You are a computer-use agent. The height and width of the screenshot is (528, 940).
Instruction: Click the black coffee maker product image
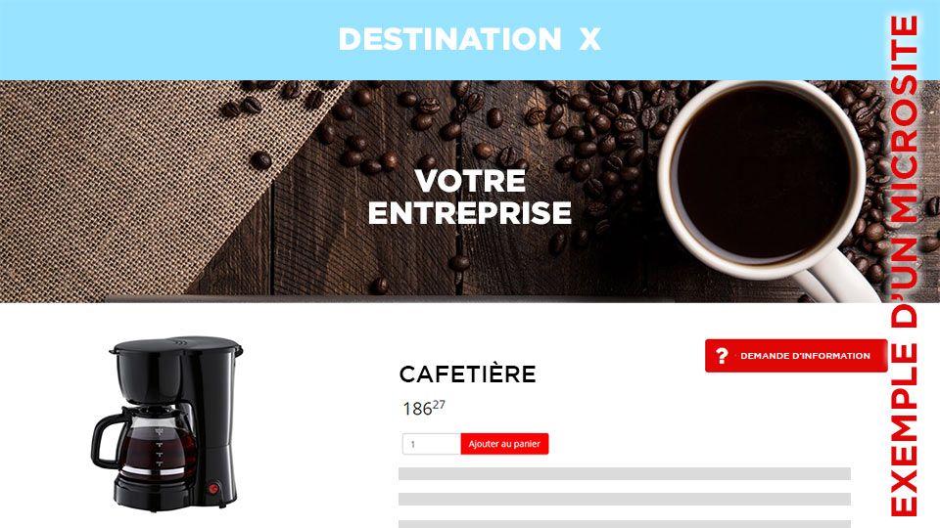tap(166, 423)
